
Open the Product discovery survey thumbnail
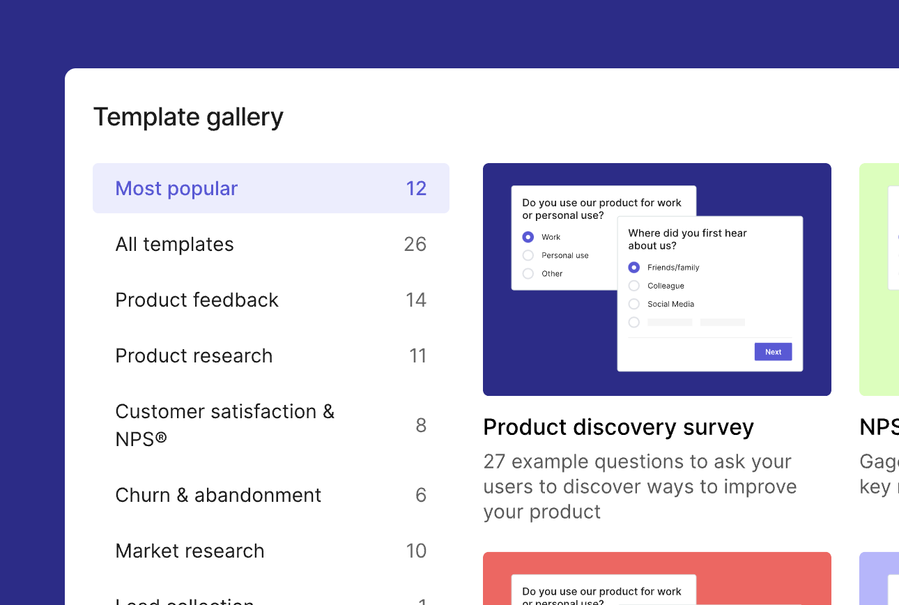click(657, 279)
